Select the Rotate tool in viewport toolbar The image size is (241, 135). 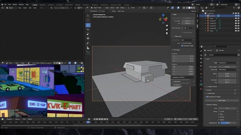(88, 30)
